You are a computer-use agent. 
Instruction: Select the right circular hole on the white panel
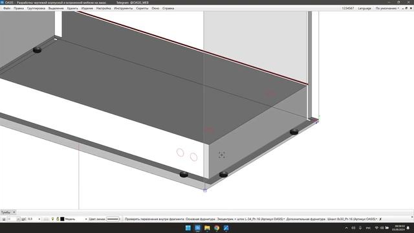194,157
